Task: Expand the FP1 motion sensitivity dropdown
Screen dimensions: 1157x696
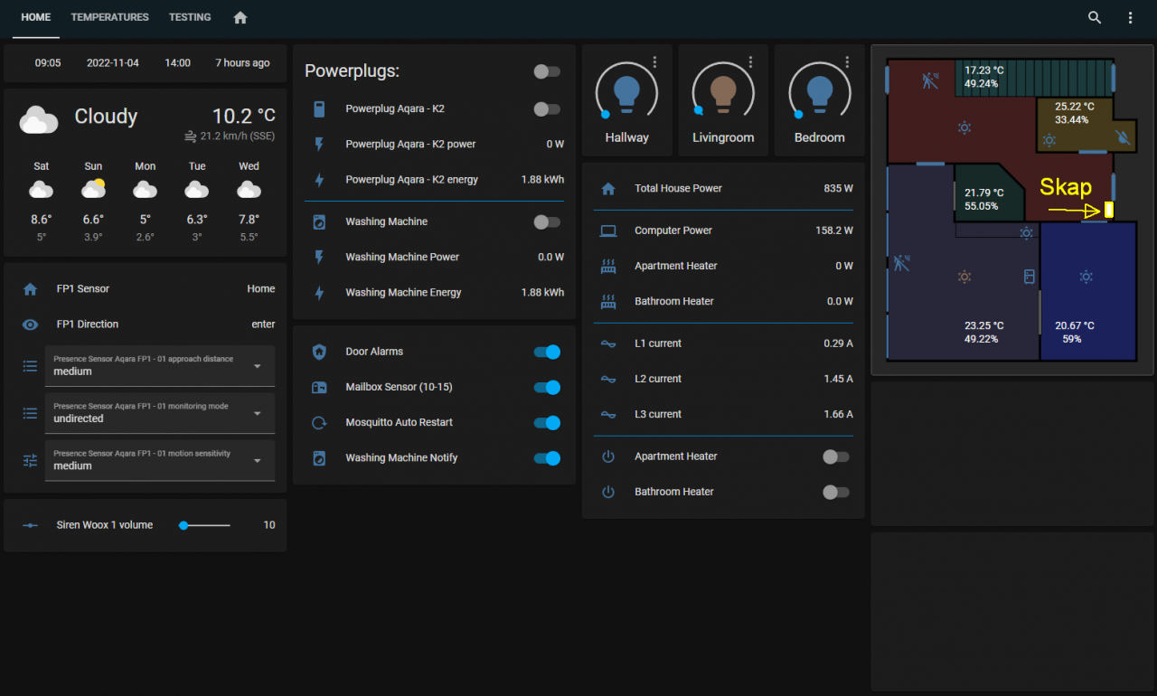Action: 160,460
